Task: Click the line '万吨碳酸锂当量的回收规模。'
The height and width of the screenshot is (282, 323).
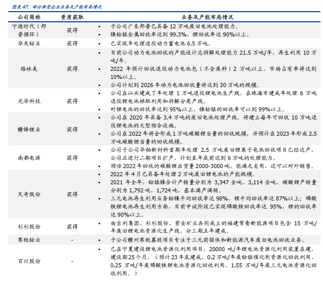Action: coord(147,142)
